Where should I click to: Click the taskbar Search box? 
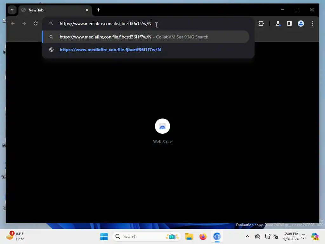pos(146,236)
